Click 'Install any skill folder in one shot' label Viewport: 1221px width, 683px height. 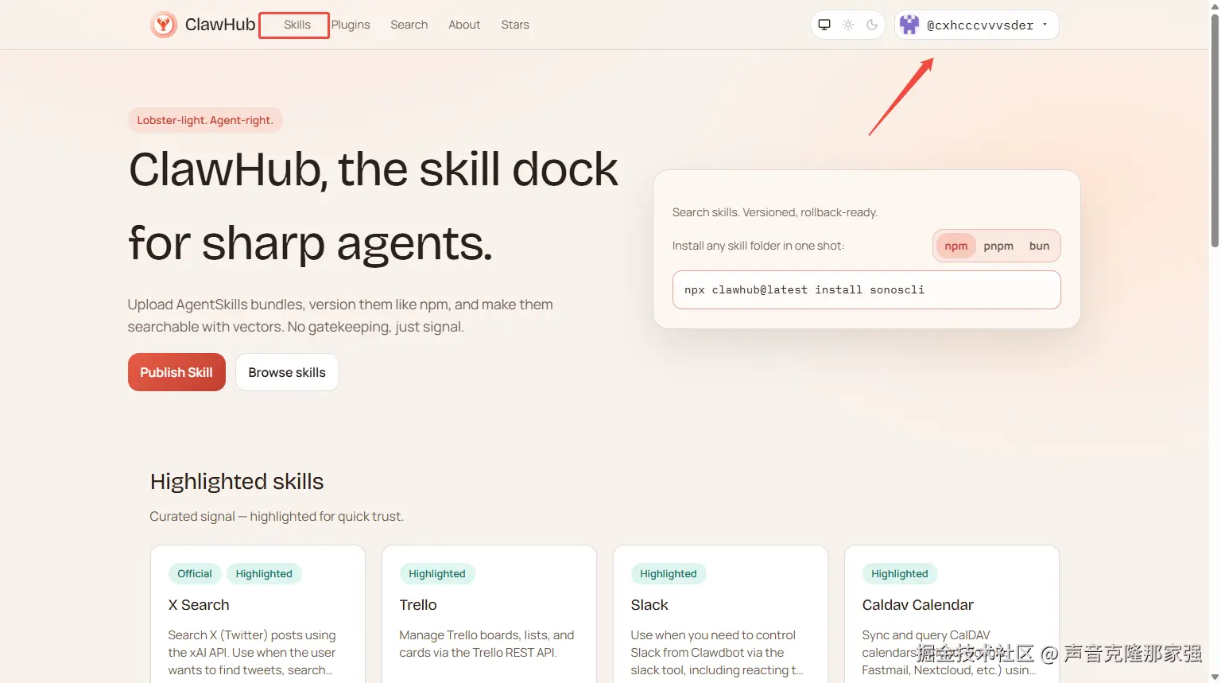pos(758,246)
